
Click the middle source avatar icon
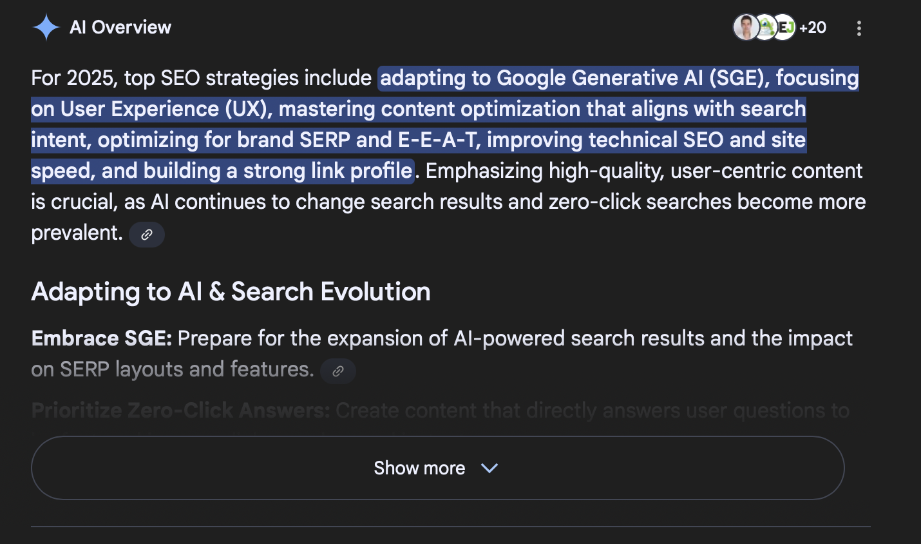(x=765, y=28)
